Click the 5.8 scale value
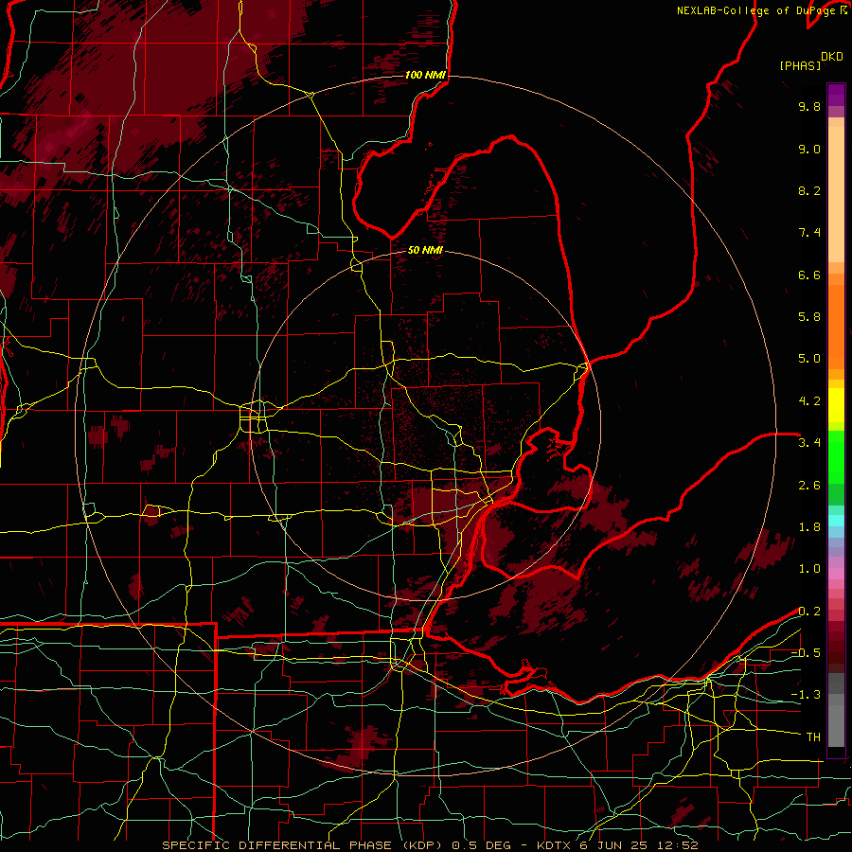852x852 pixels. tap(809, 317)
